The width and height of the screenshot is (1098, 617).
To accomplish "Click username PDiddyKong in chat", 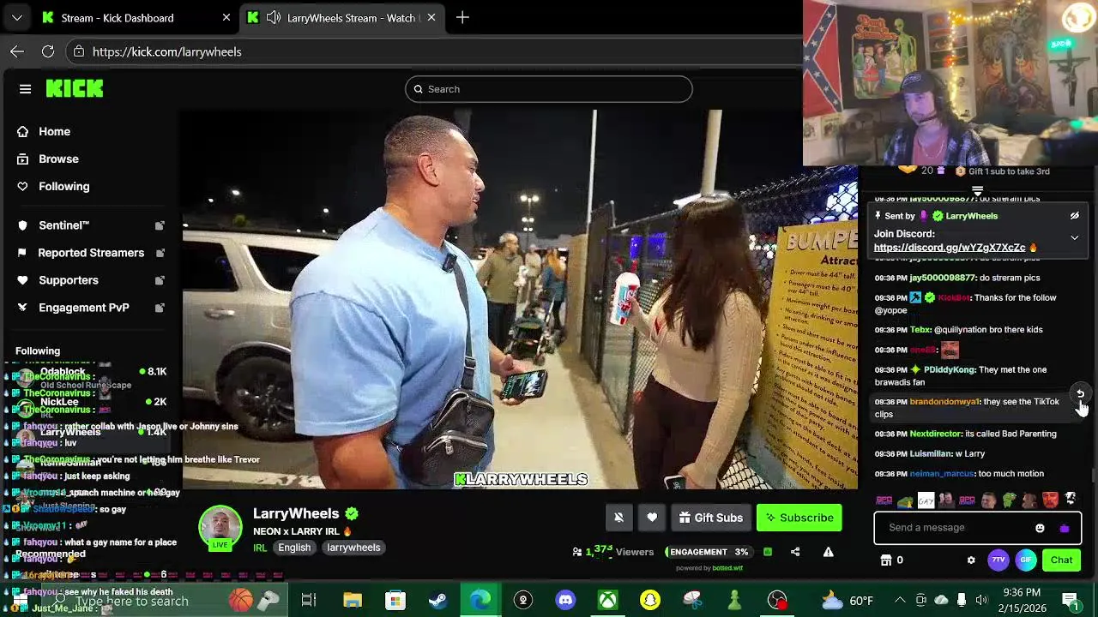I will (949, 370).
